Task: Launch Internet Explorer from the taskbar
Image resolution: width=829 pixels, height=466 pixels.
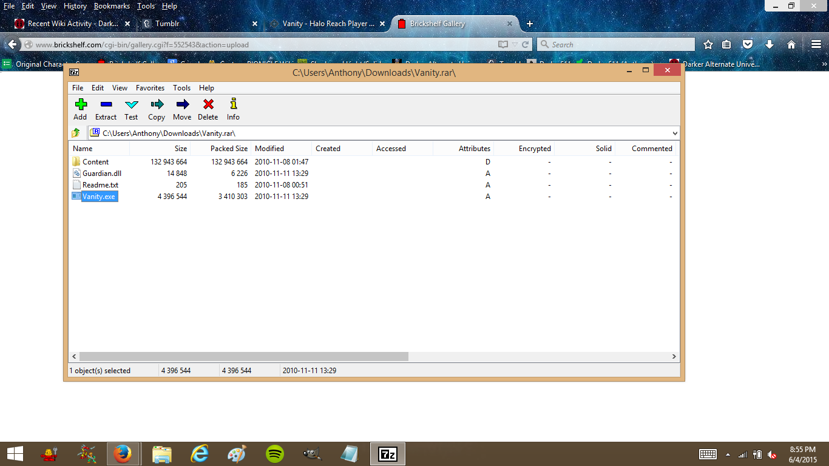Action: (199, 454)
